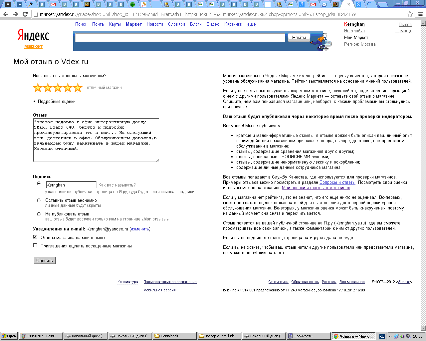Click the 'Найти' search button
Screen dimensions: 426x341
point(299,38)
